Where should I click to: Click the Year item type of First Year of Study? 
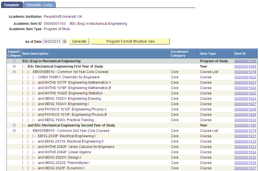pyautogui.click(x=203, y=66)
